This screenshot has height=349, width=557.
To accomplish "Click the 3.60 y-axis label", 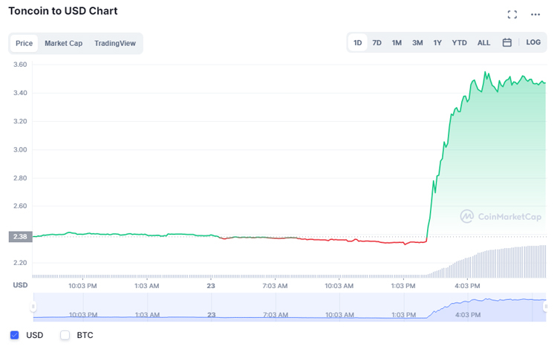I will point(20,65).
